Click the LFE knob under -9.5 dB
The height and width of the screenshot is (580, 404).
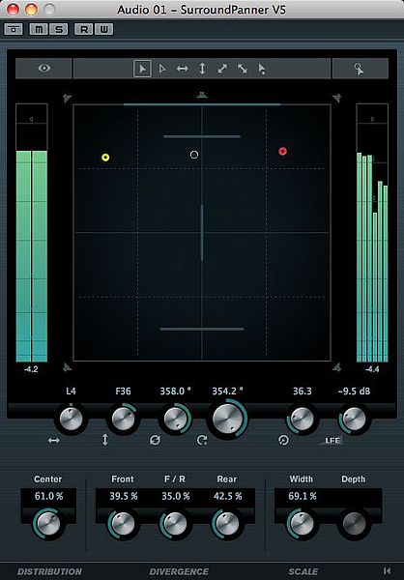pos(354,420)
